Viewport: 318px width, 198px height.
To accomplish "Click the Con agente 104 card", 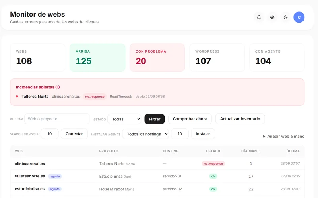I will 277,57.
